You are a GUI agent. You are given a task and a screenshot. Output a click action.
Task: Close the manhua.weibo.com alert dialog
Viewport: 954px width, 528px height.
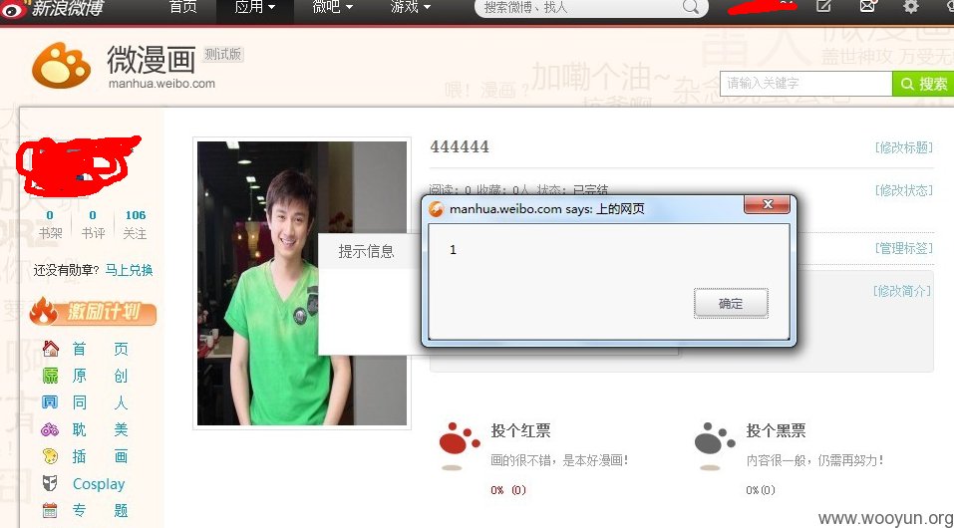(767, 204)
